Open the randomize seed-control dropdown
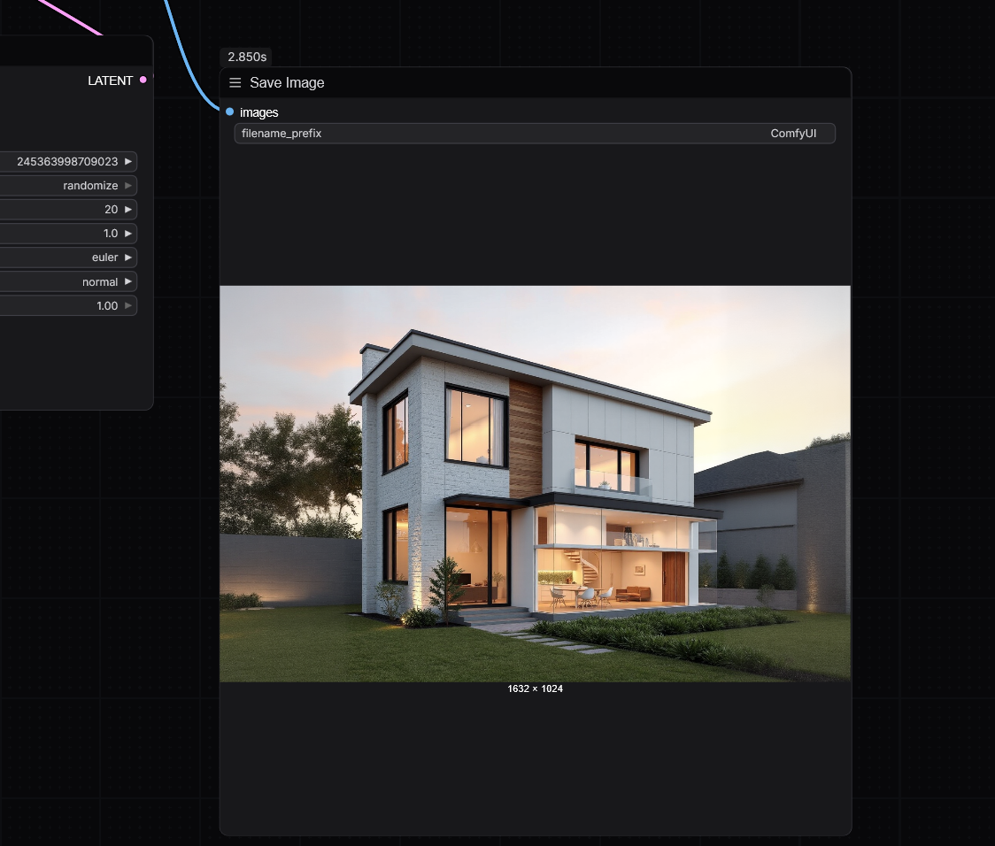 (71, 186)
